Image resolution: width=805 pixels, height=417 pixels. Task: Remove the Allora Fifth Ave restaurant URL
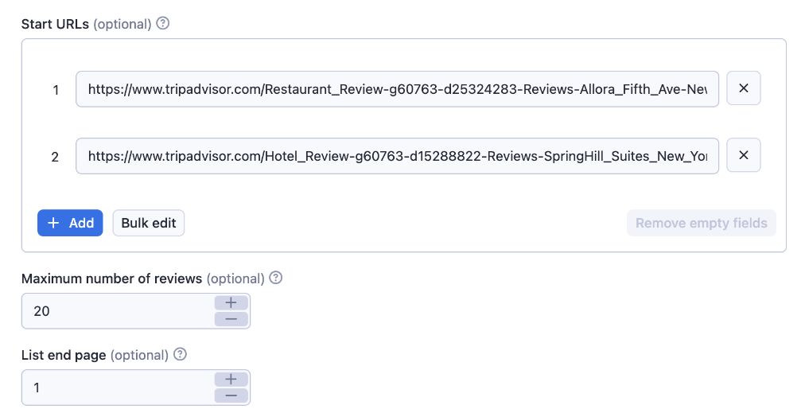pyautogui.click(x=744, y=88)
